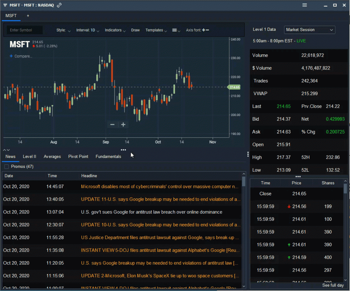Click the vertical ellipsis beside Level 1 panel
The height and width of the screenshot is (291, 350).
point(247,154)
